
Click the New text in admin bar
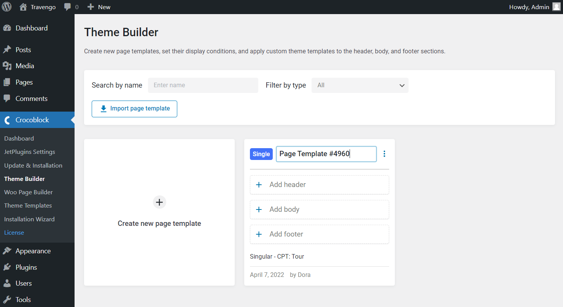click(x=104, y=7)
